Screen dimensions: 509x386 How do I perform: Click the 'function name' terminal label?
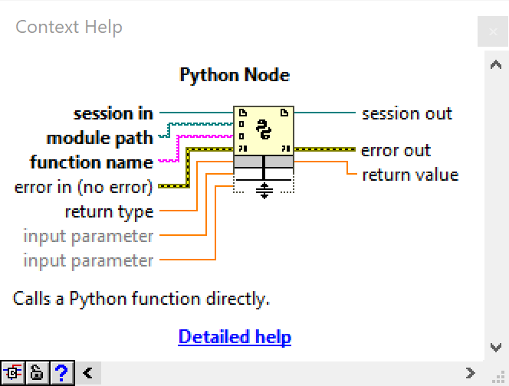[x=91, y=163]
